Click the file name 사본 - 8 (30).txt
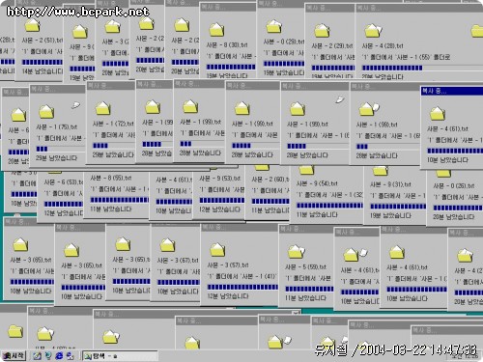 coord(227,45)
